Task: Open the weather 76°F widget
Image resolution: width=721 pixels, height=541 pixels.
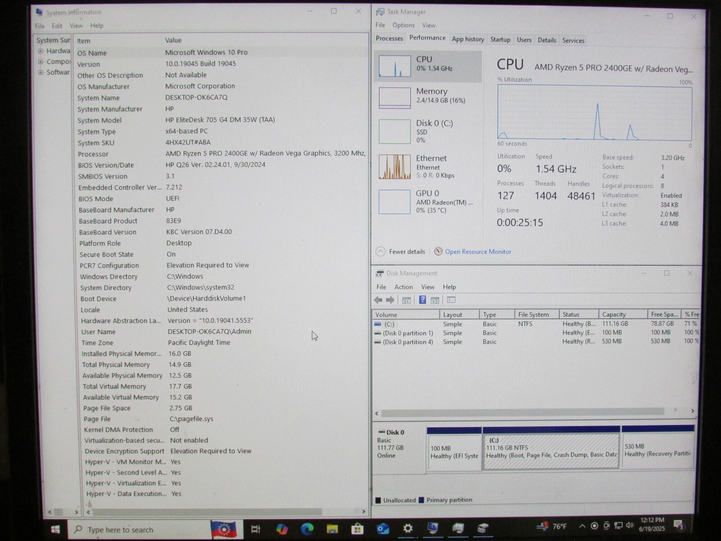Action: click(x=552, y=526)
